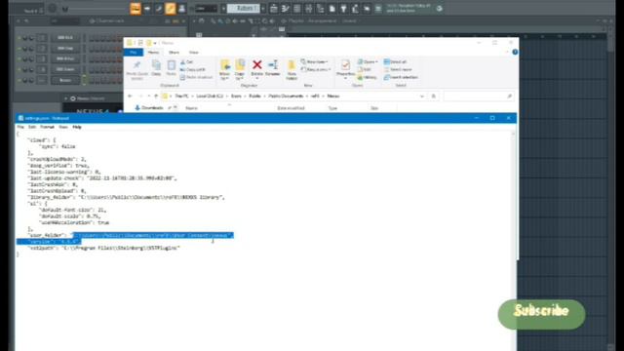
Task: Switch to the View tab in Explorer
Action: pos(194,52)
